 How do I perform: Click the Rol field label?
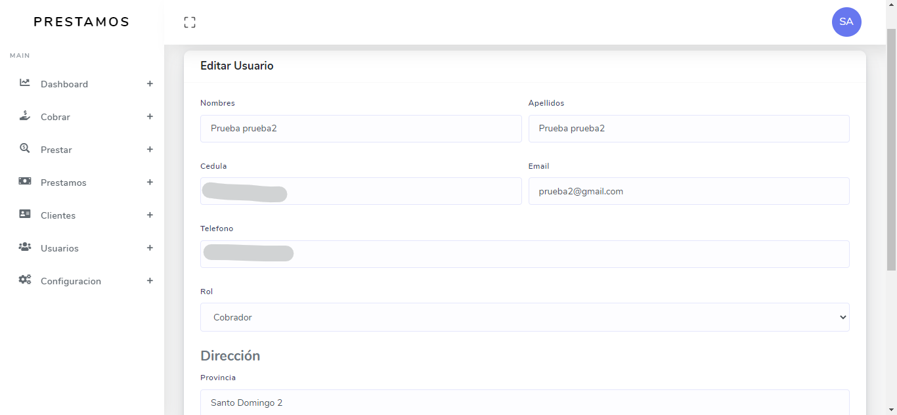coord(207,292)
